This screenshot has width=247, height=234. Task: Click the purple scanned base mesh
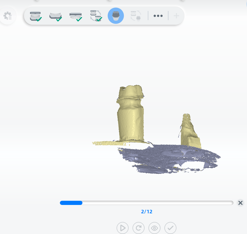tap(169, 159)
